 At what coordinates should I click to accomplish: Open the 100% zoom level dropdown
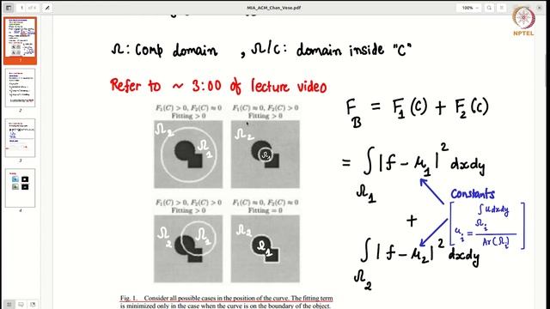pos(470,8)
